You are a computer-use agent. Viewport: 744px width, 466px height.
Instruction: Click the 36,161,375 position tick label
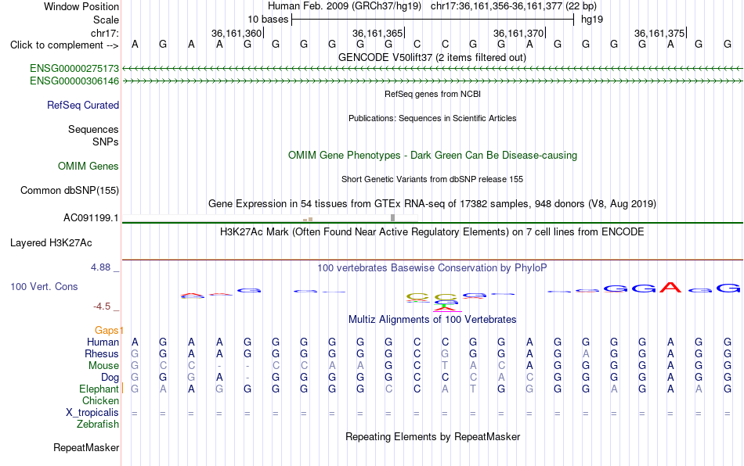coord(659,33)
